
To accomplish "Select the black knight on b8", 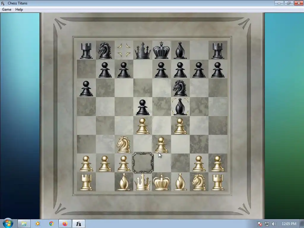I will (x=105, y=50).
